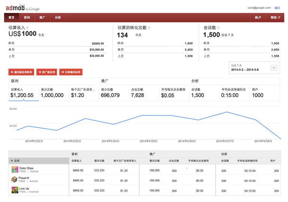Sort by the 应用 column header arrow
This screenshot has height=202, width=288.
12,161
